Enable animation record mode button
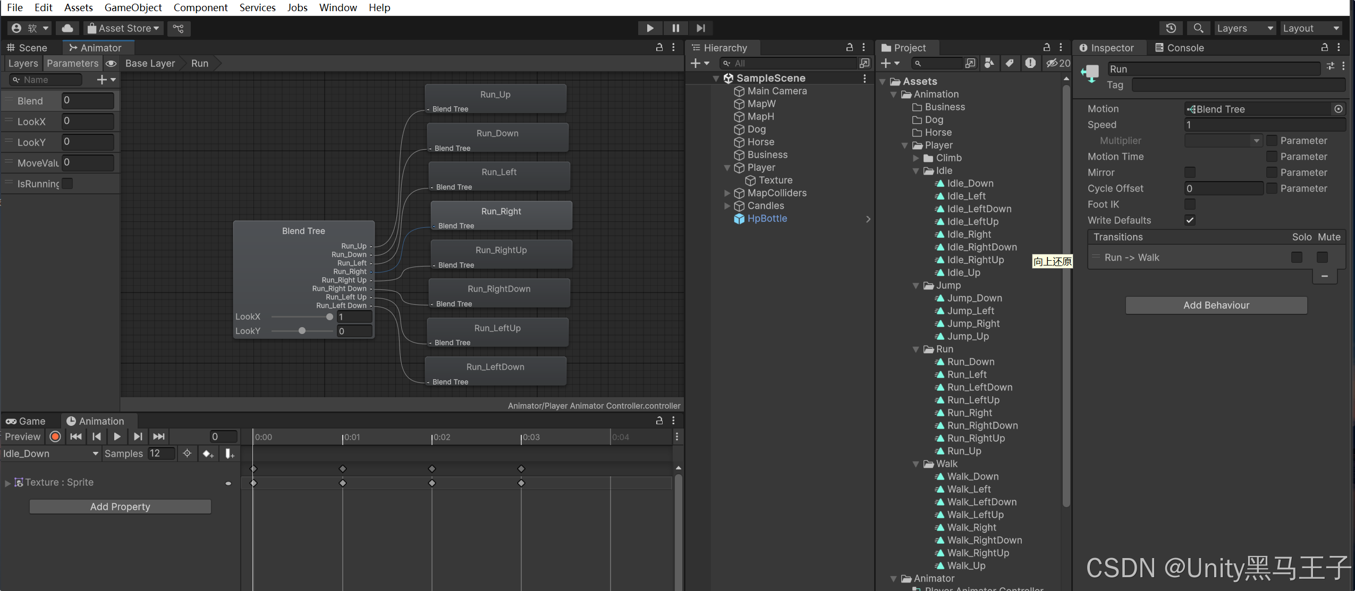Image resolution: width=1355 pixels, height=591 pixels. [55, 436]
